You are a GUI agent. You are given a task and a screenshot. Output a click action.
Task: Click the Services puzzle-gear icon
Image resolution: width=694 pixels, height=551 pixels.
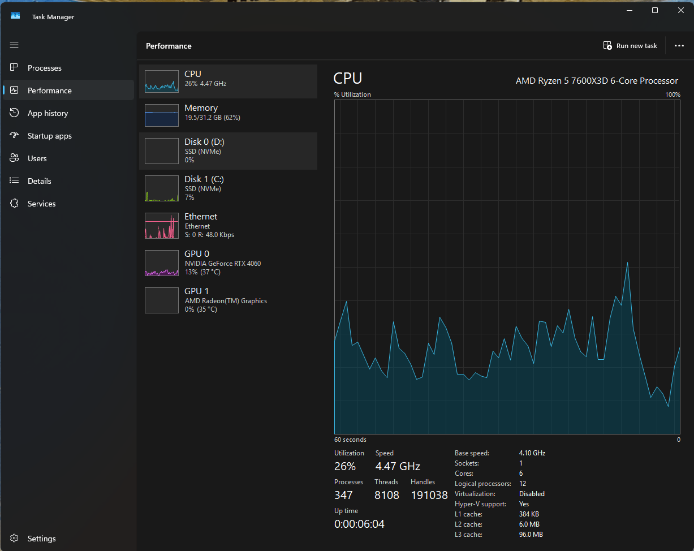[x=15, y=204]
